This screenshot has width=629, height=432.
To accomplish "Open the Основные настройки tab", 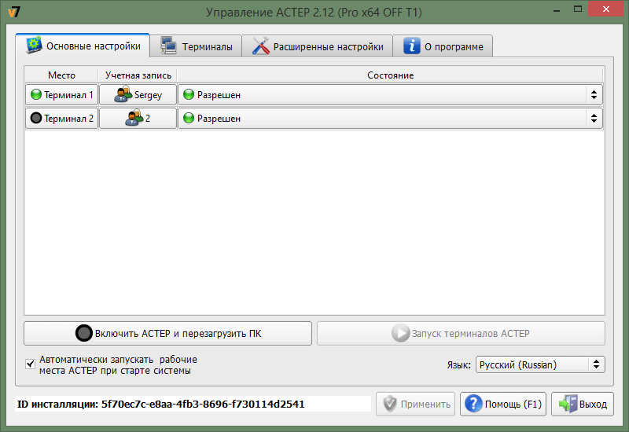I will click(83, 46).
